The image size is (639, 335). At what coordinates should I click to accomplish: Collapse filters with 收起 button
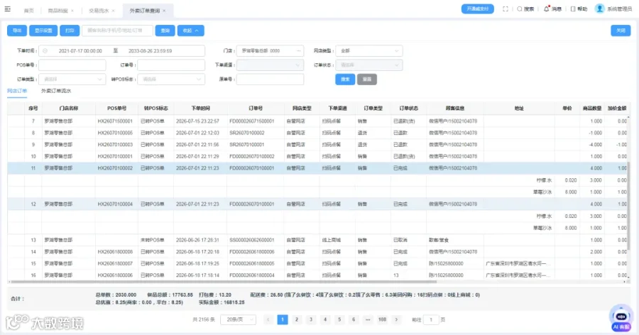(x=191, y=31)
